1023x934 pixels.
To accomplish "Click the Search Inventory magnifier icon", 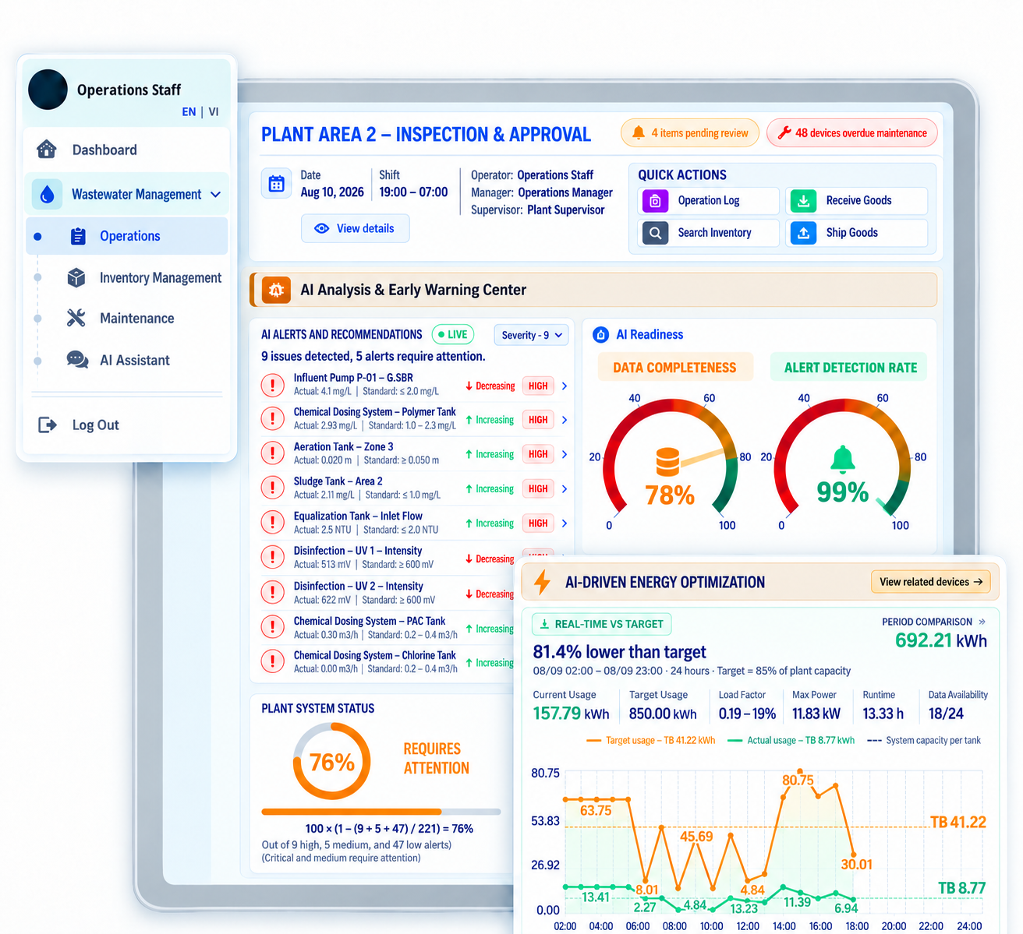I will (655, 233).
